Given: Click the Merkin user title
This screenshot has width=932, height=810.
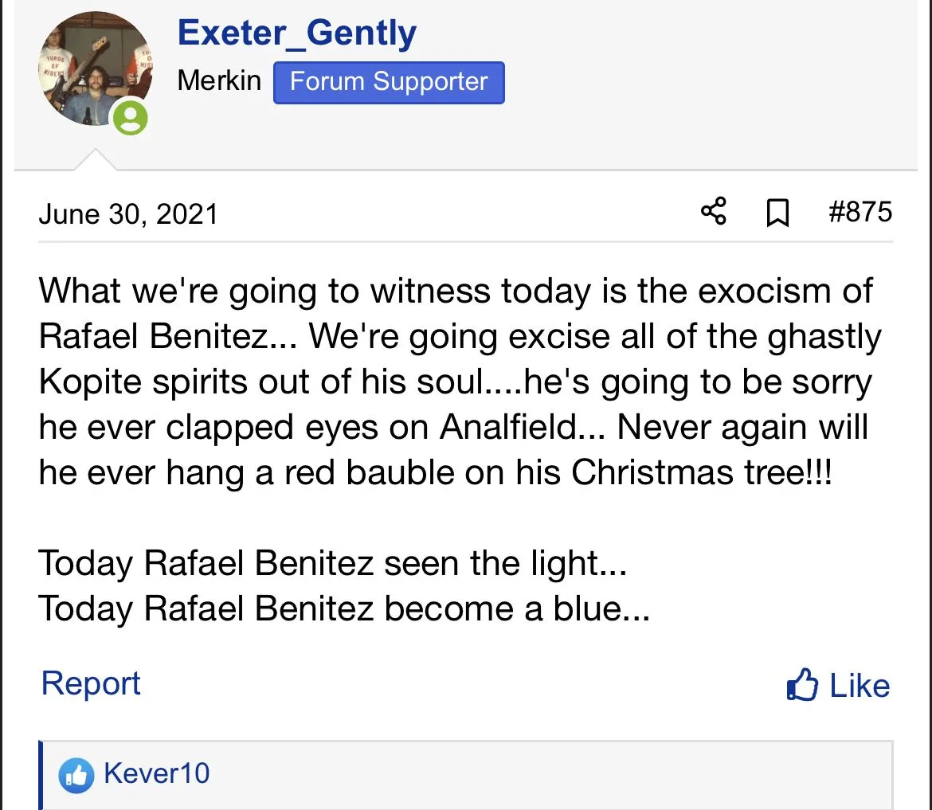Looking at the screenshot, I should coord(219,80).
